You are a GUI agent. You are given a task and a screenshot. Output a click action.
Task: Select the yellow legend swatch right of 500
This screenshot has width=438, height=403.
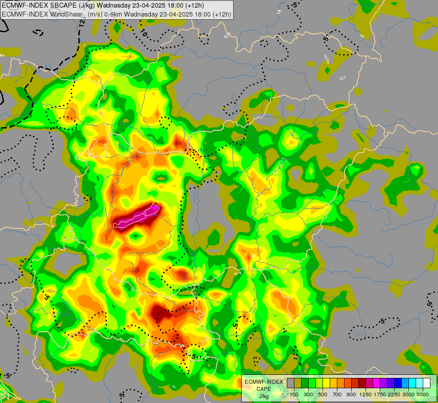(x=327, y=383)
